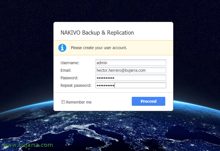Tick the Remember me checkbox
This screenshot has width=220, height=151.
point(63,102)
